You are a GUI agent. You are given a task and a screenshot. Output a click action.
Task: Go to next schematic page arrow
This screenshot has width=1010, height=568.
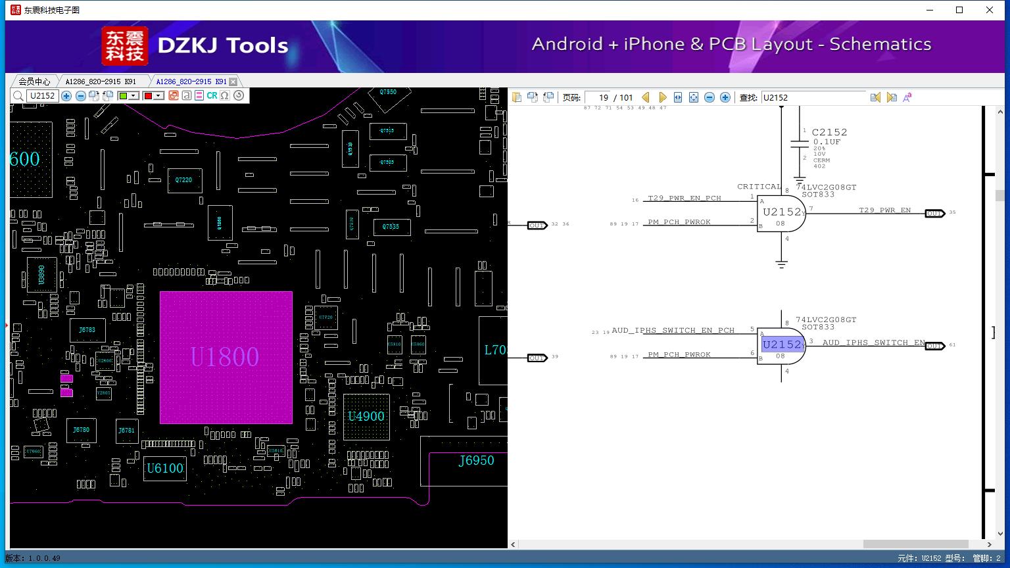pos(662,97)
